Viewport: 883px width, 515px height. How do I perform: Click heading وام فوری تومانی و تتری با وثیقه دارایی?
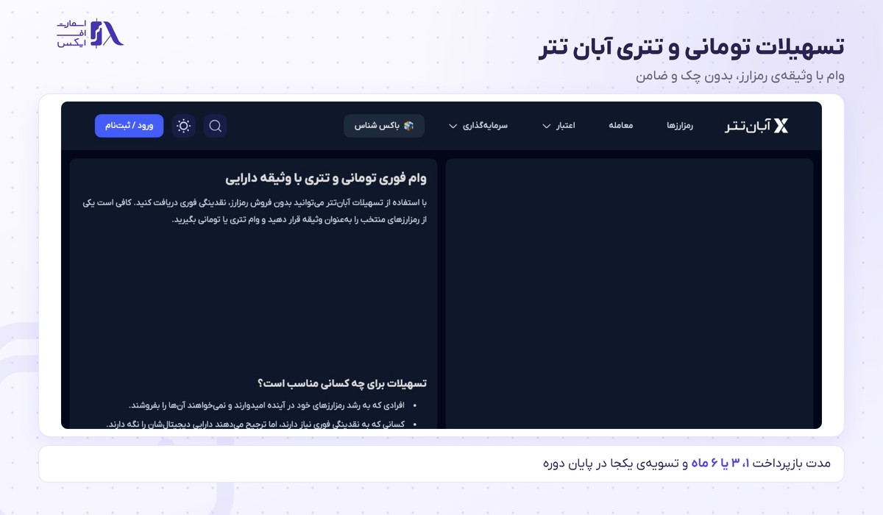[x=326, y=178]
